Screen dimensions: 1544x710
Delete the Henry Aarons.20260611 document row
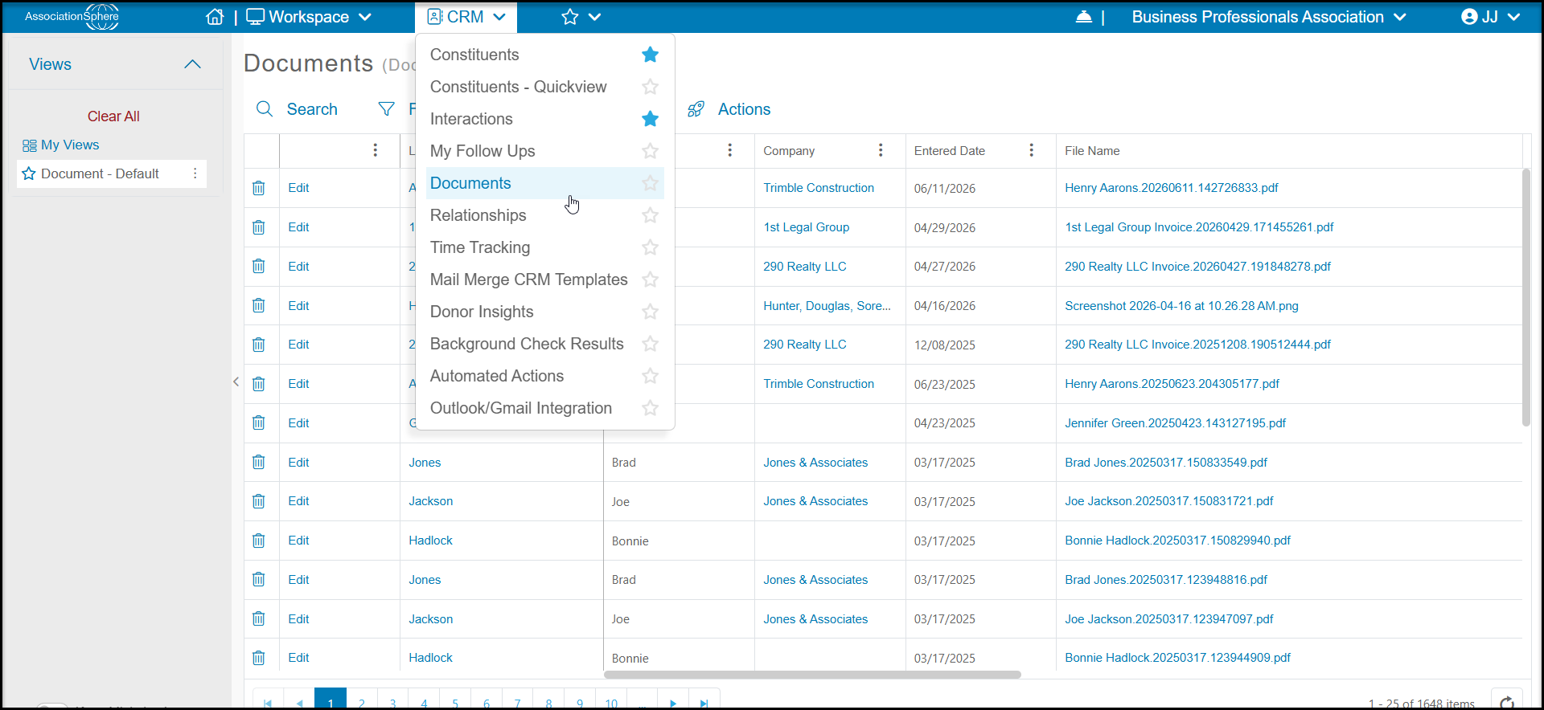tap(259, 188)
